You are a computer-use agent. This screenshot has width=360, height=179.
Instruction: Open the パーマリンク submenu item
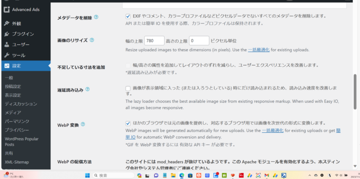17,121
